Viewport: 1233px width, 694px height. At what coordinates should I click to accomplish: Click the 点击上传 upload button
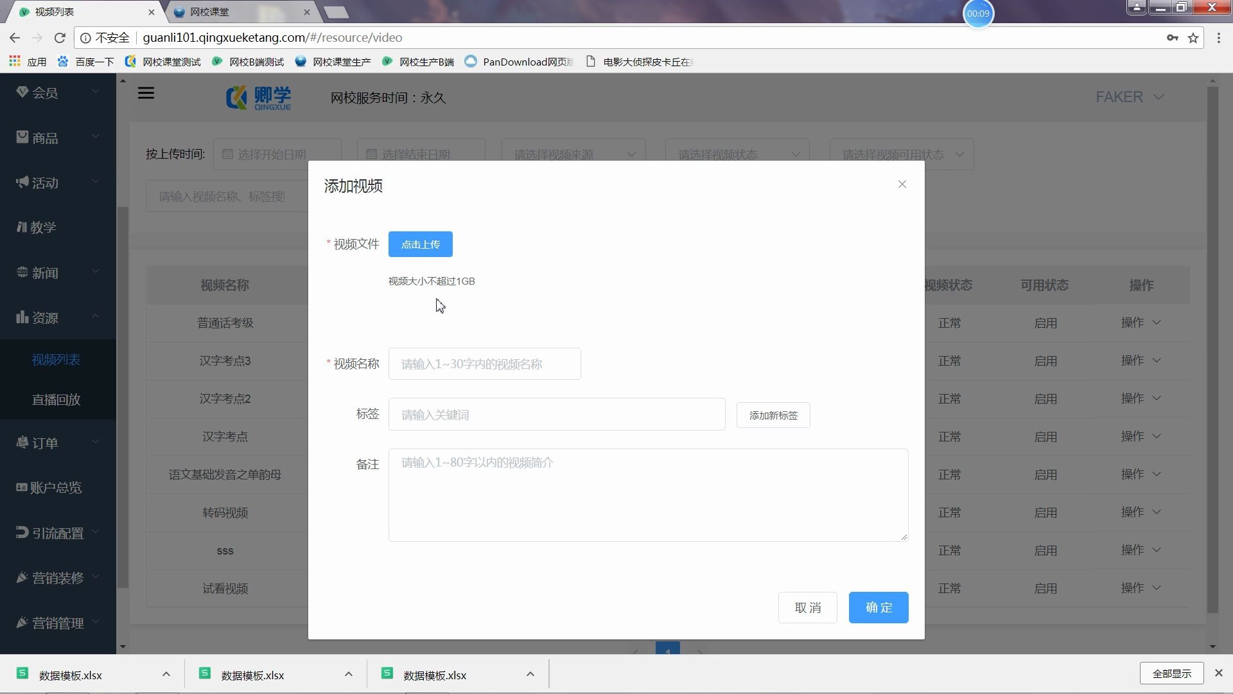pyautogui.click(x=420, y=244)
